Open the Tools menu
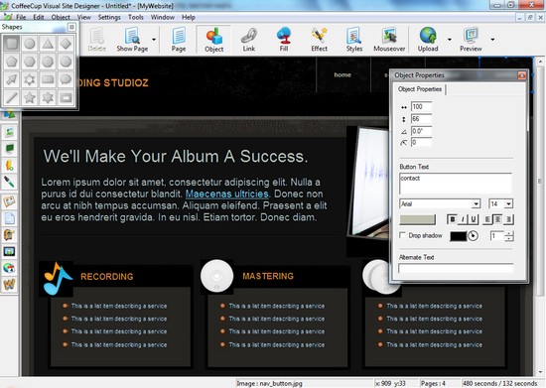The height and width of the screenshot is (388, 546). point(135,17)
